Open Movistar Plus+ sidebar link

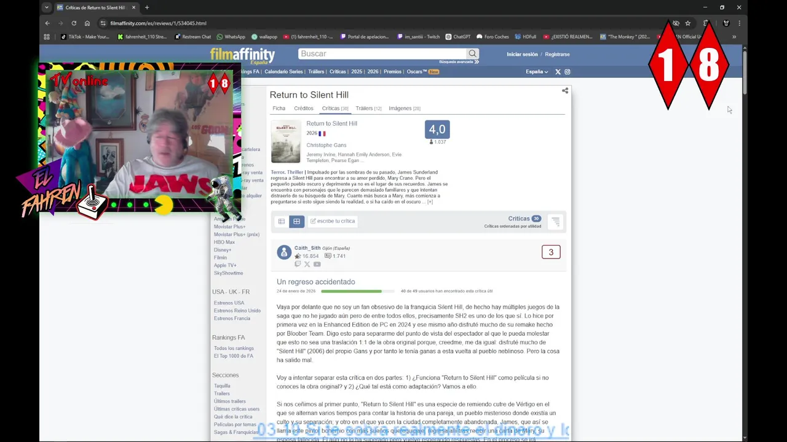(229, 227)
